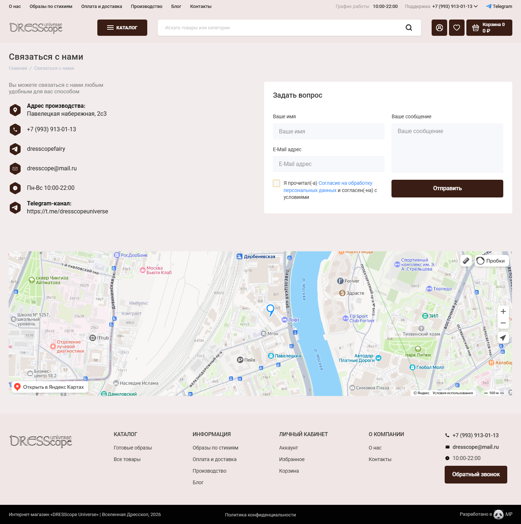The height and width of the screenshot is (524, 521).
Task: Click the map ruler measurement tool
Action: 466,261
